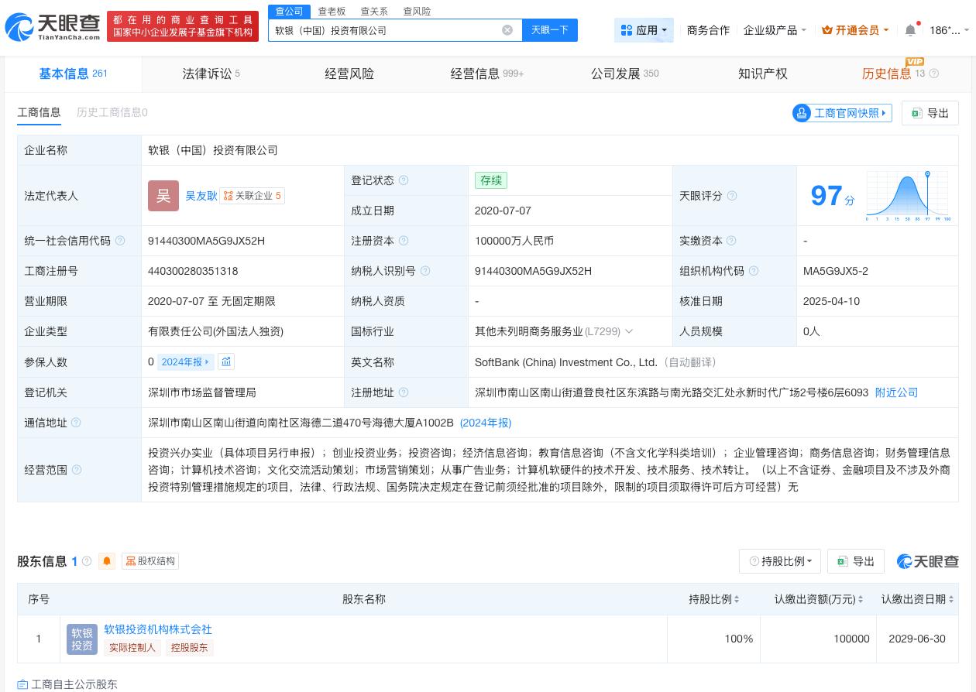976x692 pixels.
Task: Click the help icon beside 股东信息 count
Action: pos(87,561)
